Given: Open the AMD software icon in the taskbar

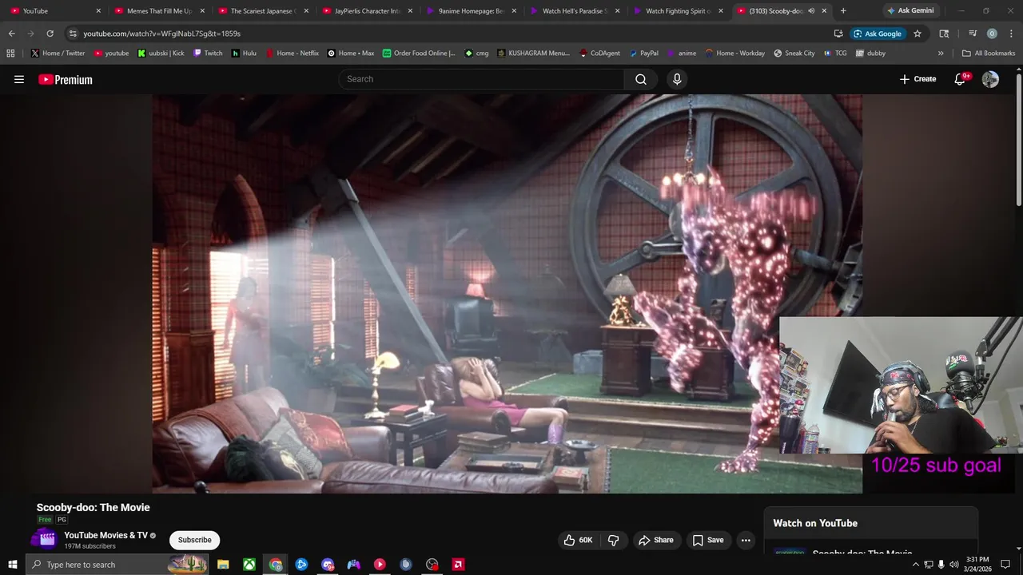Looking at the screenshot, I should (x=458, y=565).
